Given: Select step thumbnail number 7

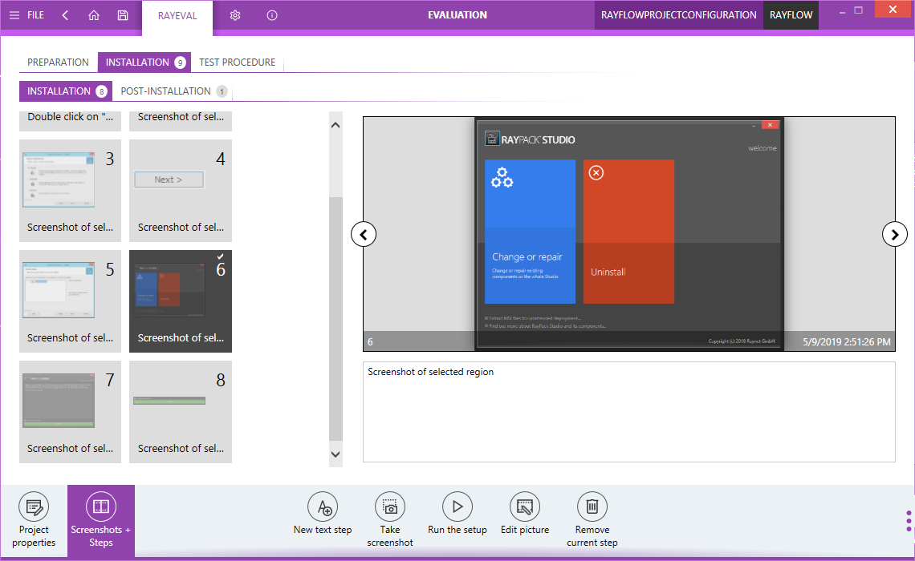Looking at the screenshot, I should coord(70,412).
